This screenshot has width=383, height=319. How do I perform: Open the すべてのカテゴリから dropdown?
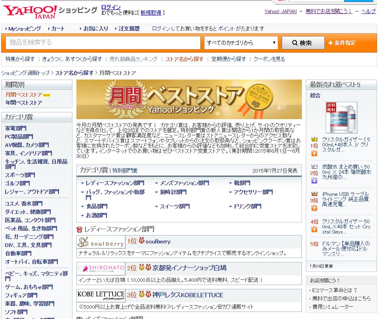(241, 43)
